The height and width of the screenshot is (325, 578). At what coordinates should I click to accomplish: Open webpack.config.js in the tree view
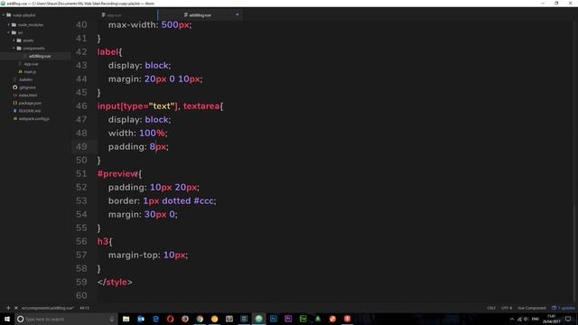pos(33,118)
